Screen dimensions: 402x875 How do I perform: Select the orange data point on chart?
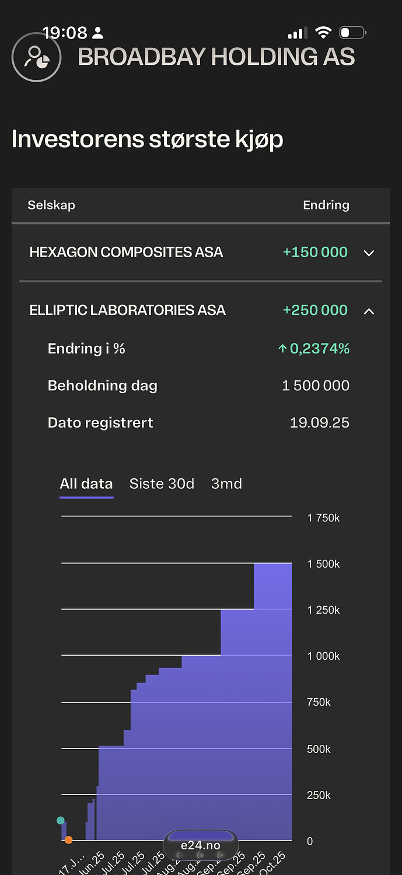[69, 840]
